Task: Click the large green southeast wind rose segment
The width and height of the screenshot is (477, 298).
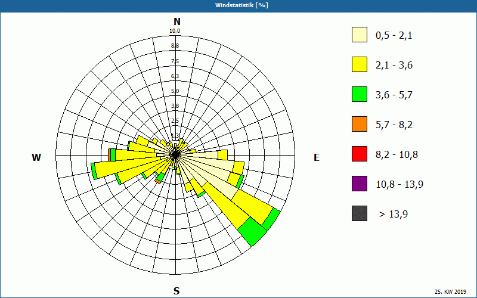Action: point(252,231)
